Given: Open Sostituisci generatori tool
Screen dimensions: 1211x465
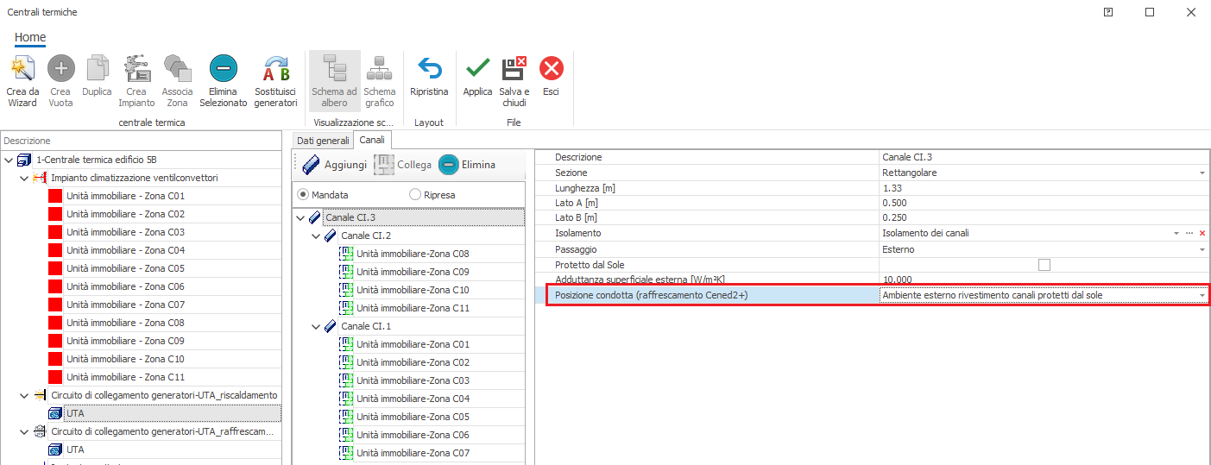Looking at the screenshot, I should pyautogui.click(x=275, y=69).
